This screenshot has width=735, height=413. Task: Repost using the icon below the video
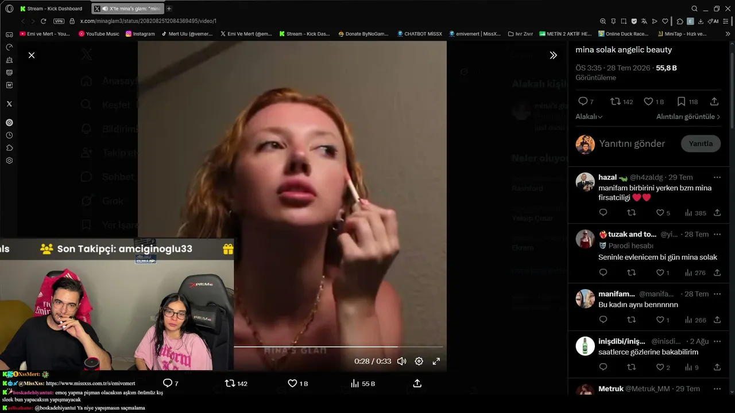[230, 383]
